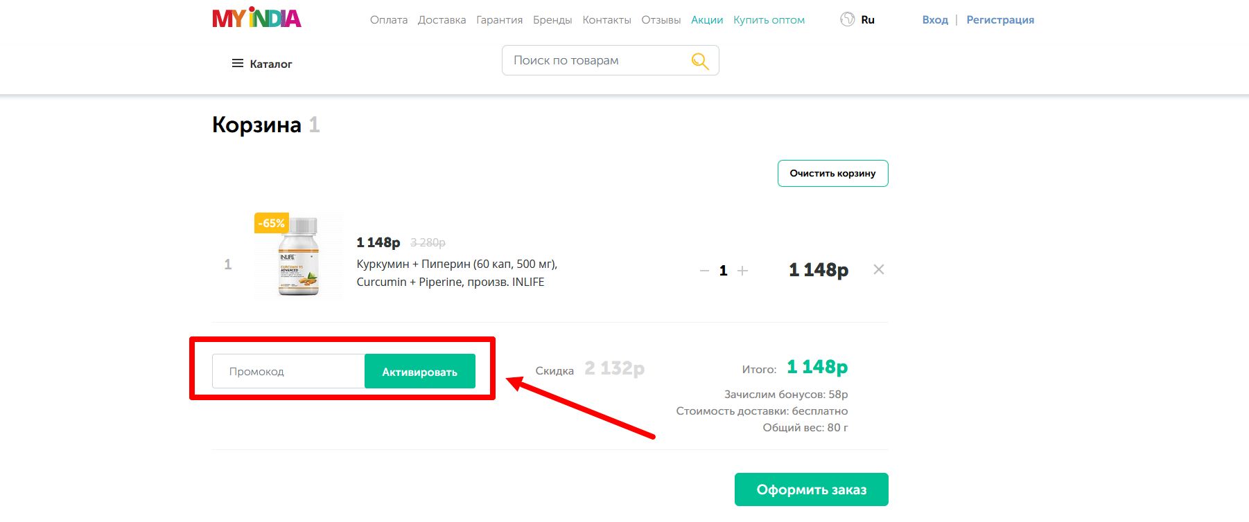
Task: Click the search magnifier icon
Action: point(700,61)
